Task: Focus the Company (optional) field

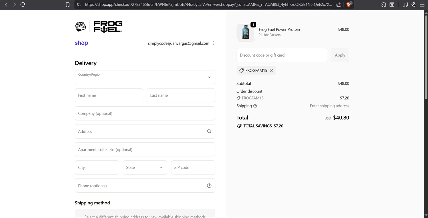Action: (x=145, y=113)
